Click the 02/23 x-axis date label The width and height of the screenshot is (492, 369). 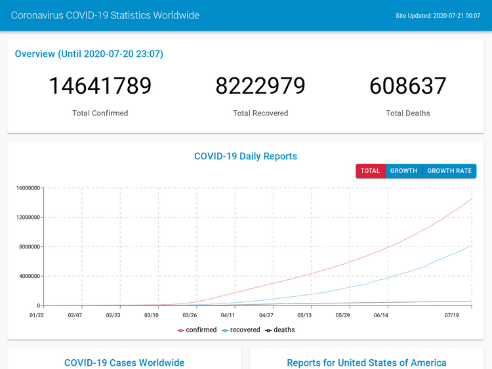coord(113,315)
